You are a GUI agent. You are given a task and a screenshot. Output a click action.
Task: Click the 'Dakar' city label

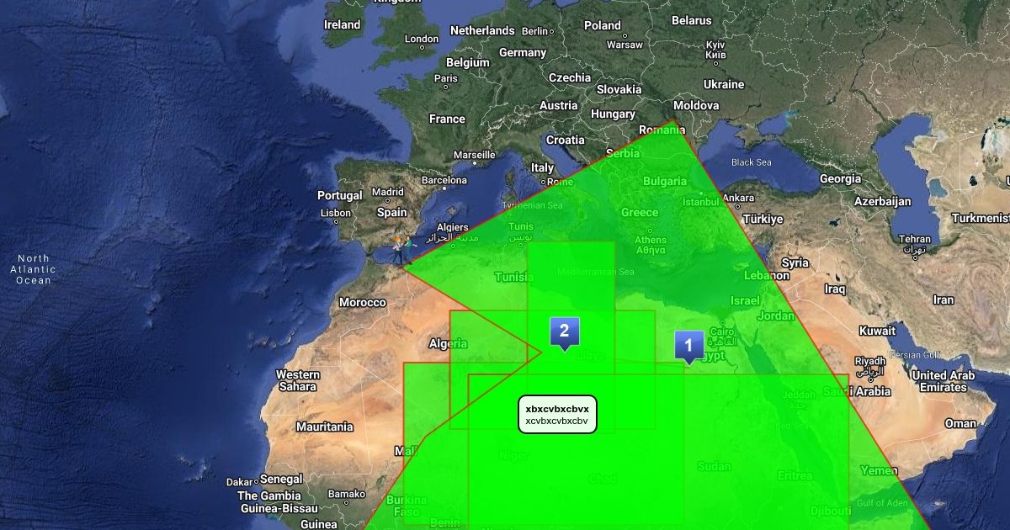point(239,483)
